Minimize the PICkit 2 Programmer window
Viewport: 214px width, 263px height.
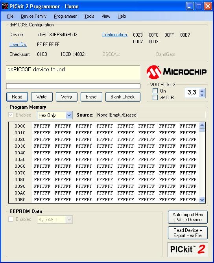click(x=190, y=6)
